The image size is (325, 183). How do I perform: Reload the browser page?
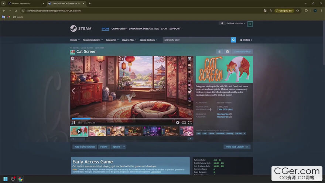point(16,11)
